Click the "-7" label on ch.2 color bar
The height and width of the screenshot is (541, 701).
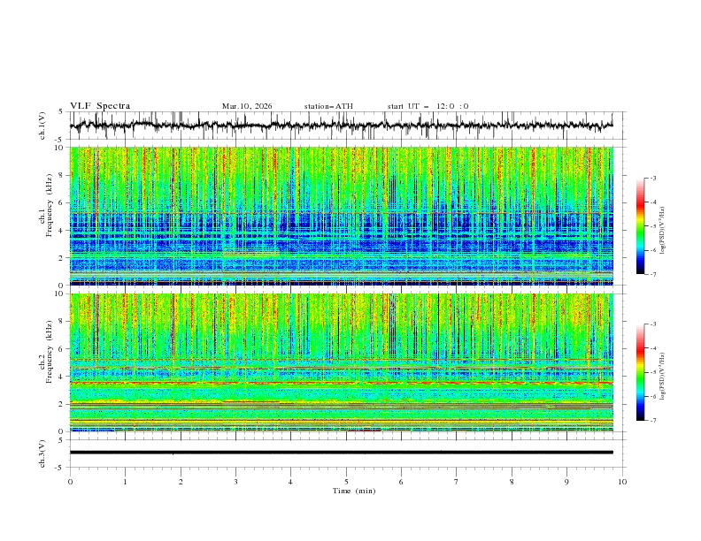click(653, 421)
